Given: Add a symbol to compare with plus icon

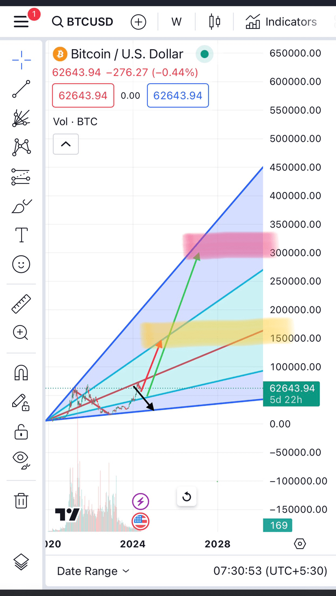Looking at the screenshot, I should coord(138,22).
